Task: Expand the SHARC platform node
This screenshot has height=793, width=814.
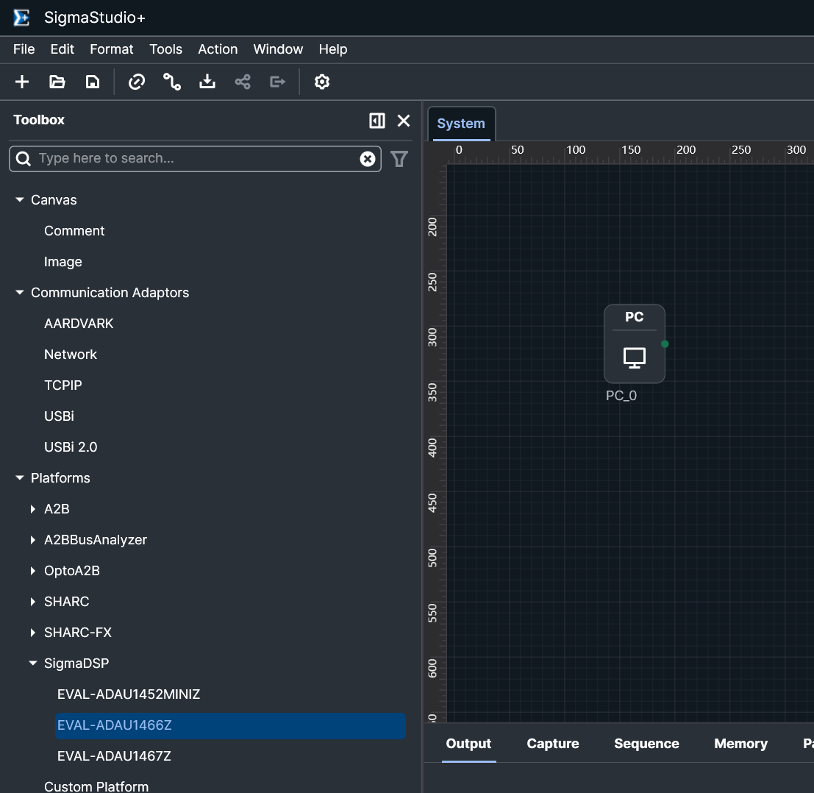Action: 32,602
